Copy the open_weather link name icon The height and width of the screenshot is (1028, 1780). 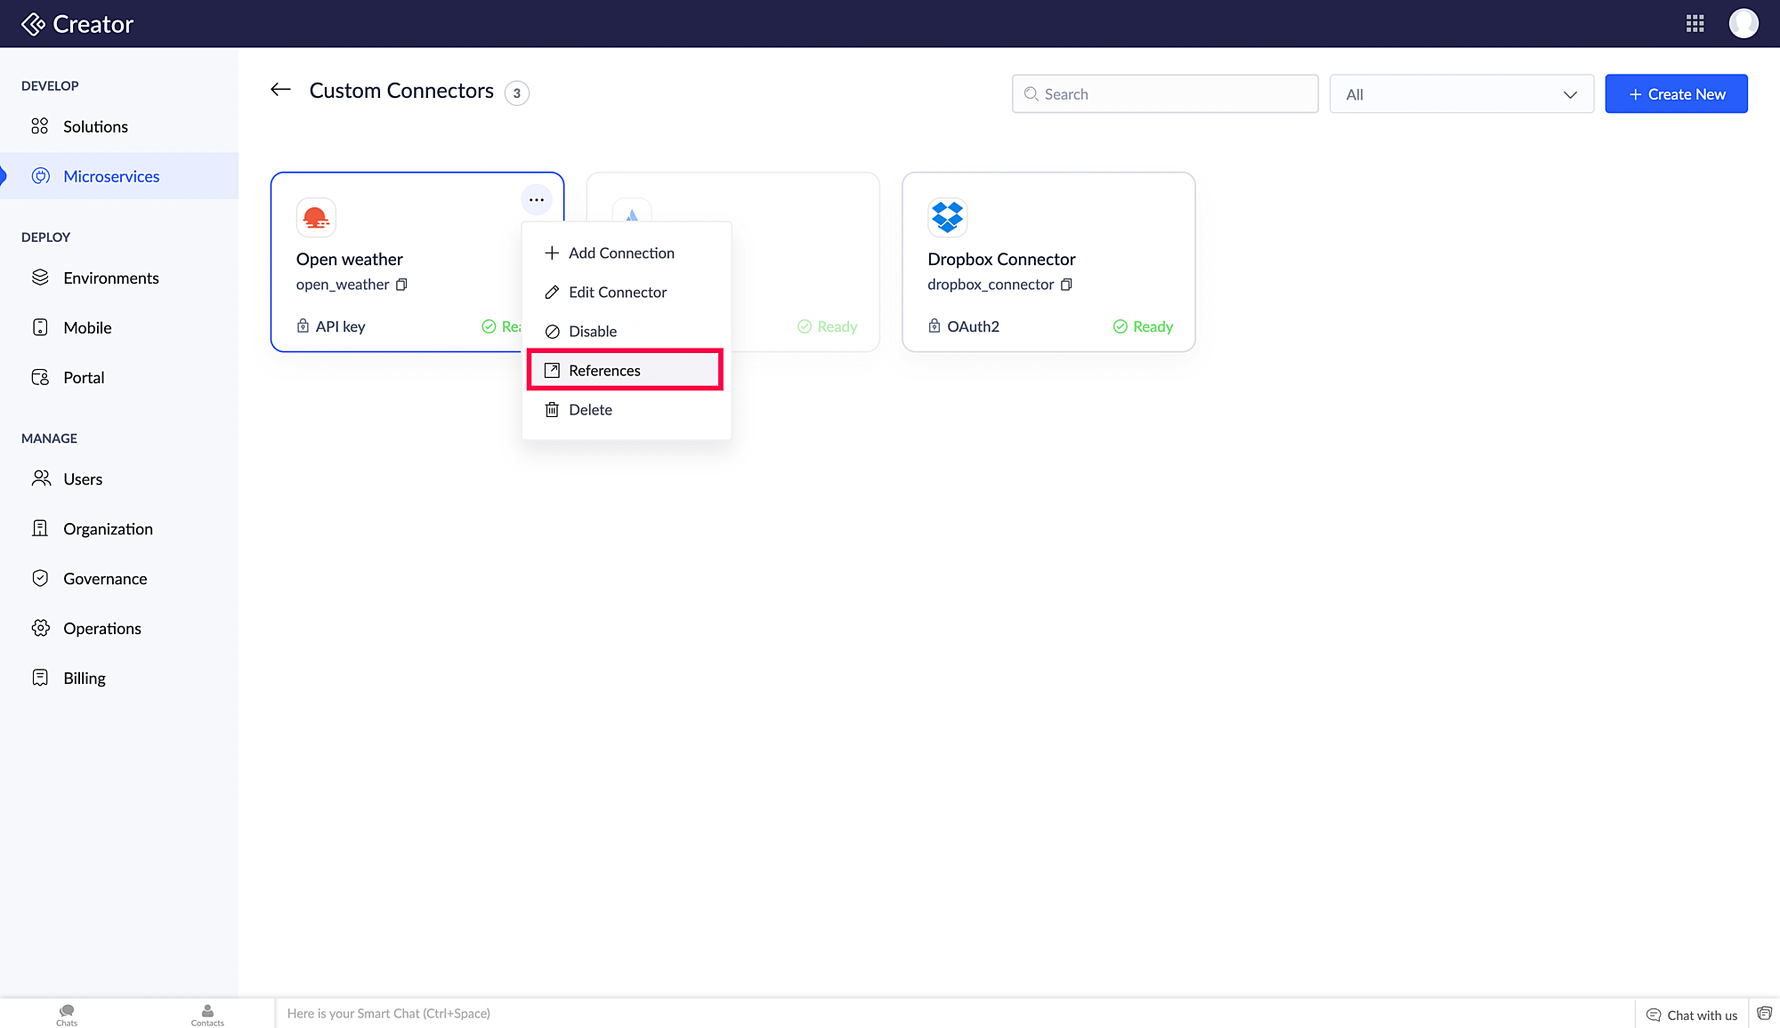coord(401,285)
